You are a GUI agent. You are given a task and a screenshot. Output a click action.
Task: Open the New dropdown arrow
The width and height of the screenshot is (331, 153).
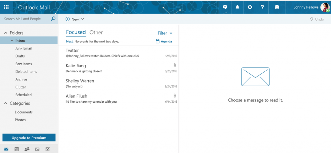click(82, 19)
